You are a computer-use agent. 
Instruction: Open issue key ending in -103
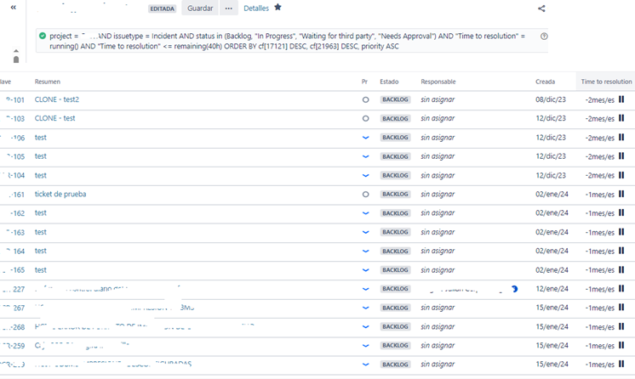coord(15,118)
